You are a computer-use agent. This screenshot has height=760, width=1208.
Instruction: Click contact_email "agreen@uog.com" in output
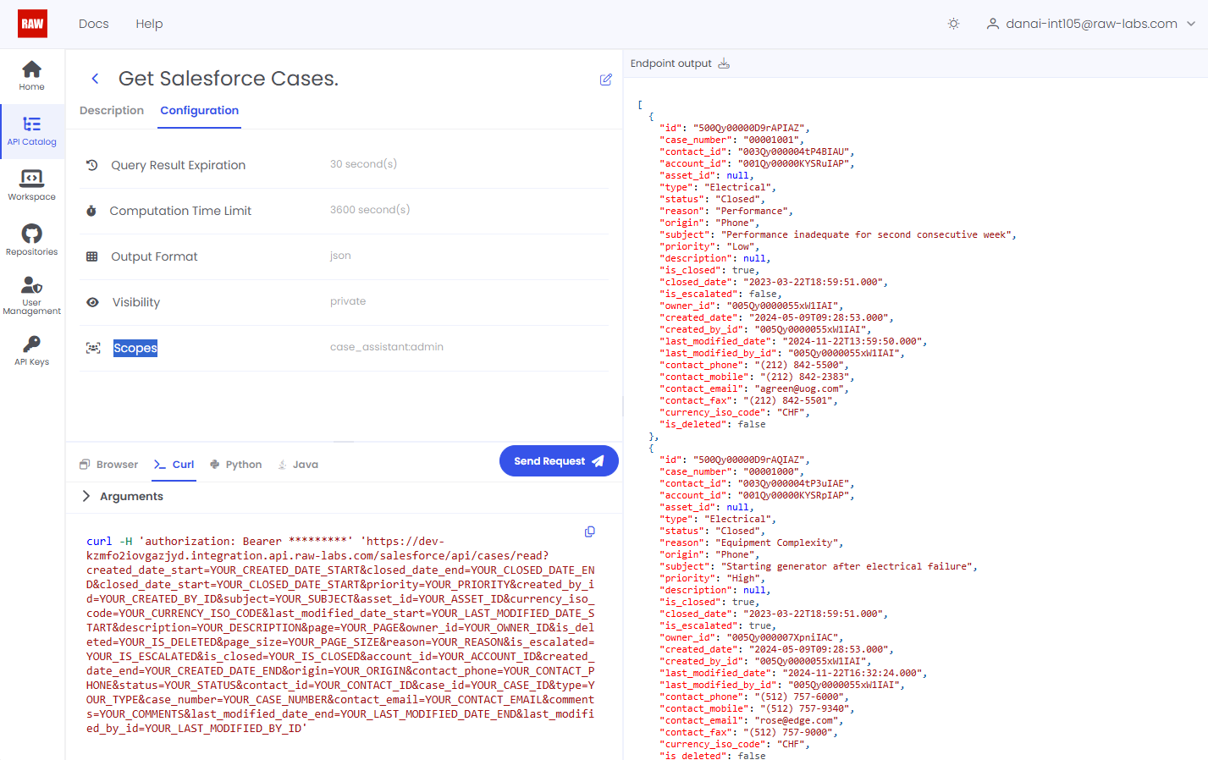tap(754, 389)
